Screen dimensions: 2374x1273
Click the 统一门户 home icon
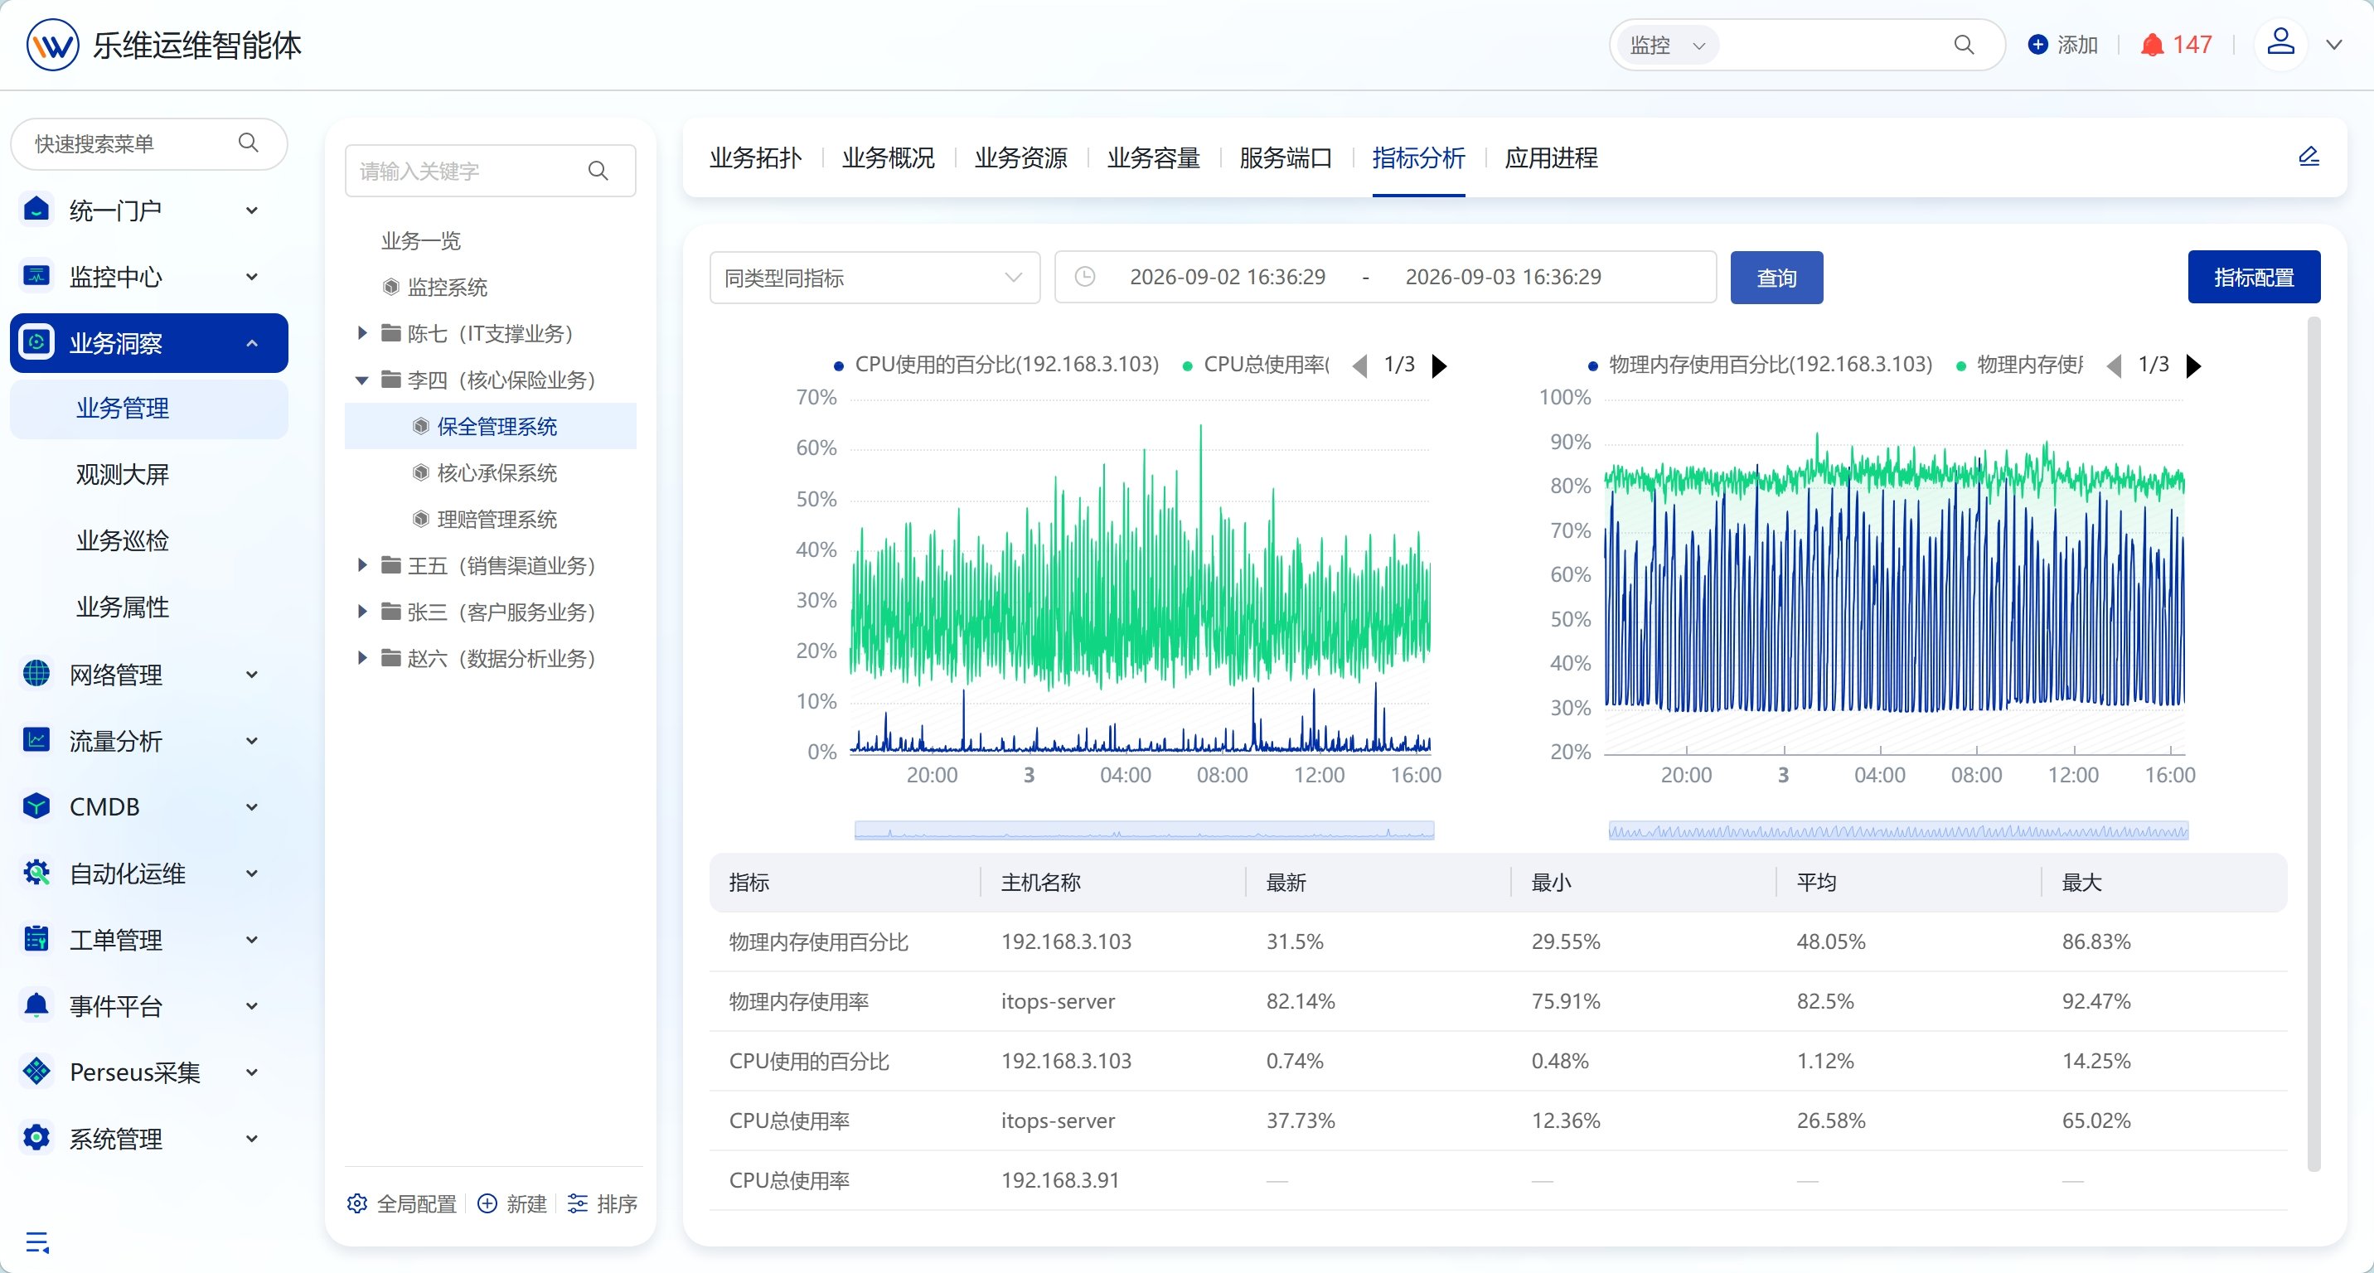(x=36, y=209)
